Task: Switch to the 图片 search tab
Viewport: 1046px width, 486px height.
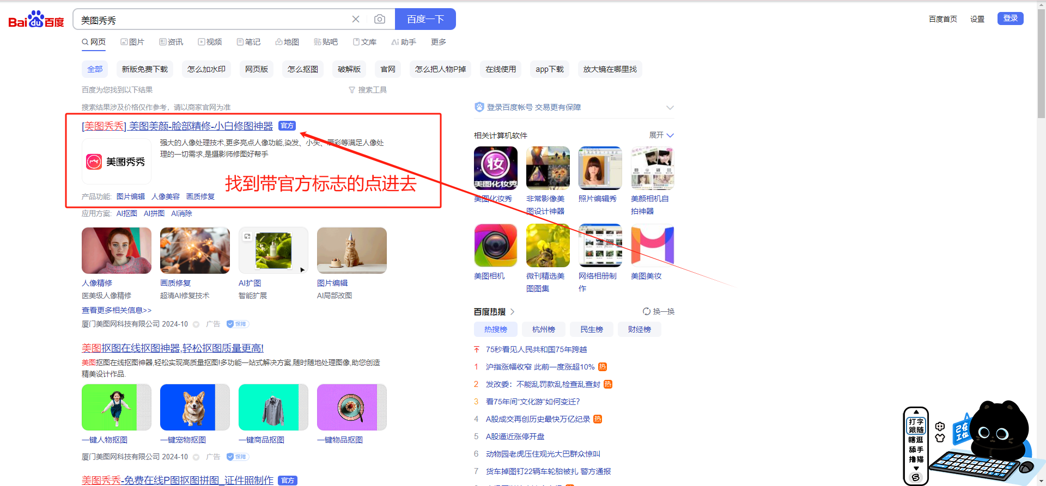Action: pos(132,42)
